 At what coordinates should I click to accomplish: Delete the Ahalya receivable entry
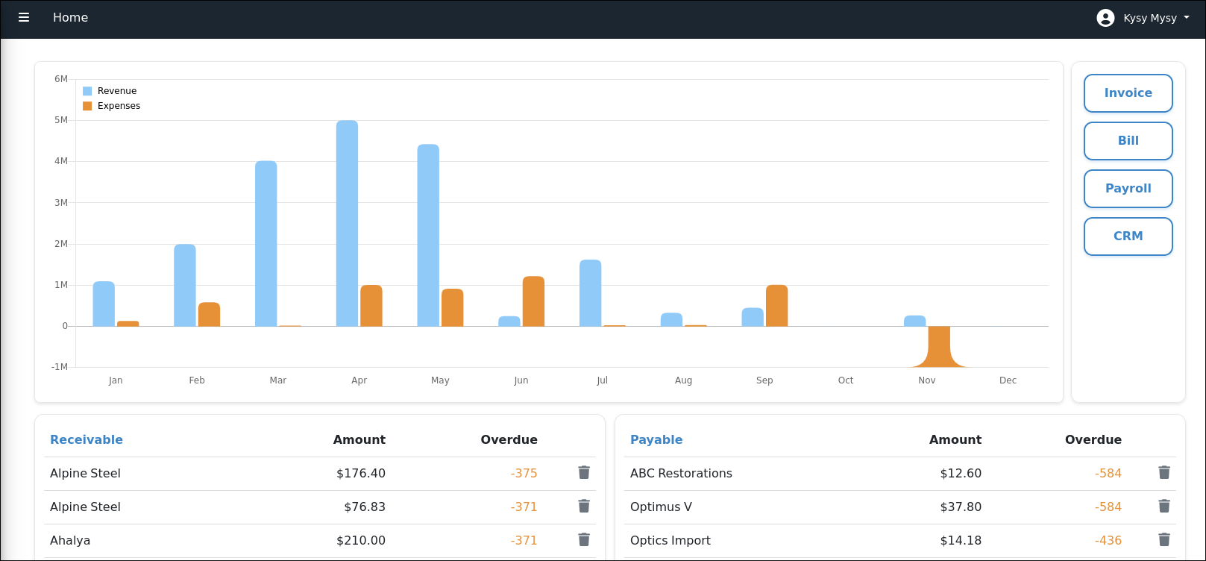[x=584, y=539]
